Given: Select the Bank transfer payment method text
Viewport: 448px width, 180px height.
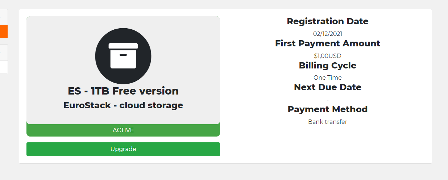Looking at the screenshot, I should point(328,122).
